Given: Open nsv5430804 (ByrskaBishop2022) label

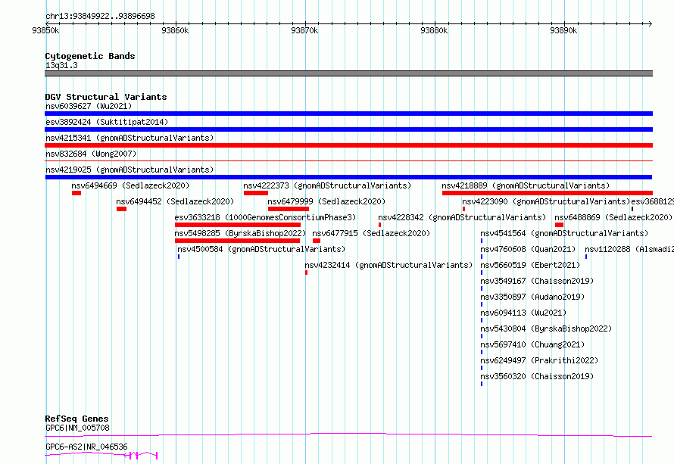Looking at the screenshot, I should pos(546,329).
